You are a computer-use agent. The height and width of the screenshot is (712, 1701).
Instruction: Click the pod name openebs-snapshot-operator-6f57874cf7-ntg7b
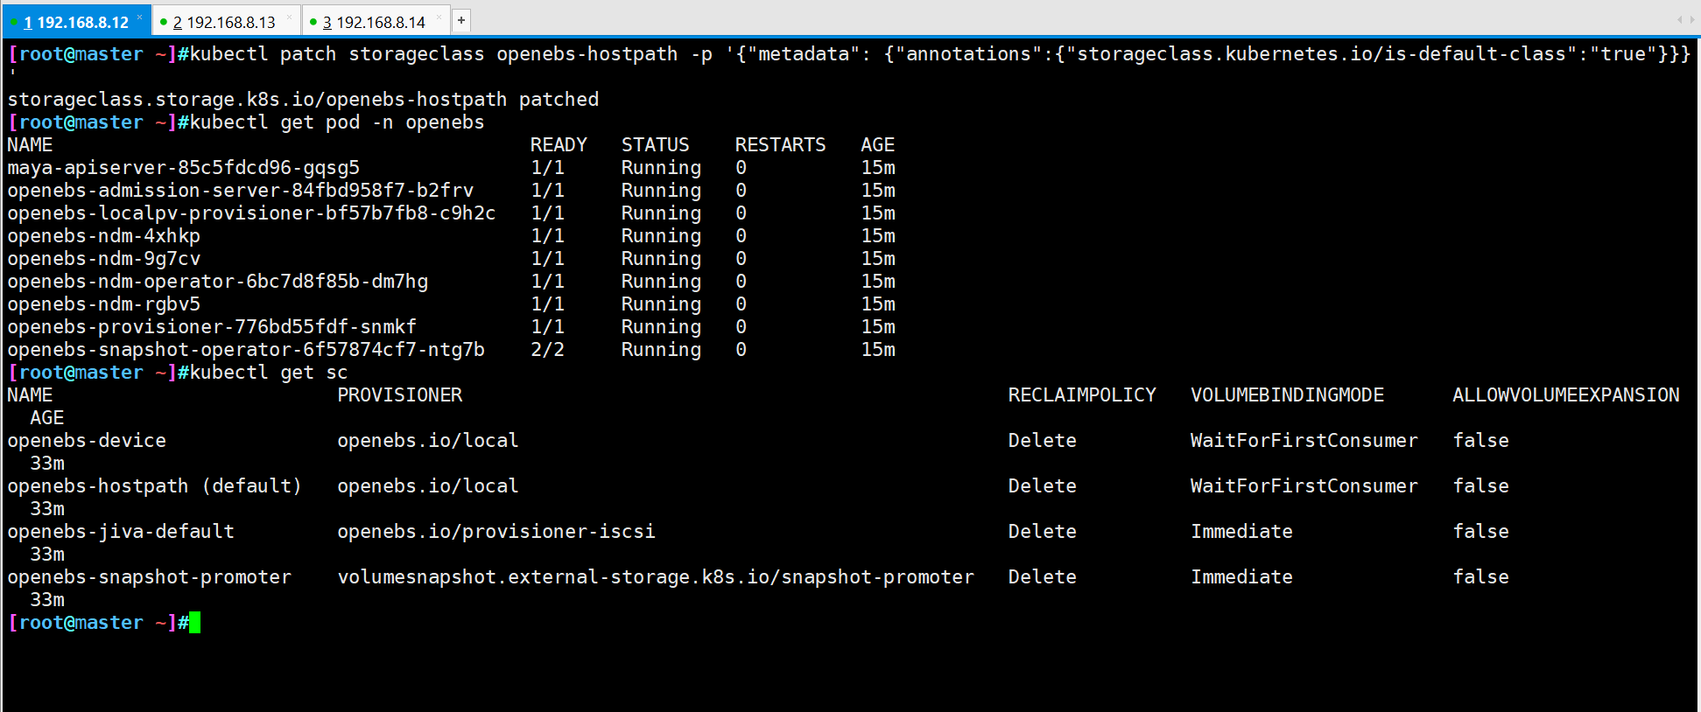(246, 350)
